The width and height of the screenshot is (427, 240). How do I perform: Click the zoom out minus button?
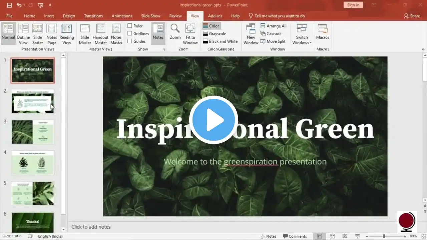[x=366, y=236]
